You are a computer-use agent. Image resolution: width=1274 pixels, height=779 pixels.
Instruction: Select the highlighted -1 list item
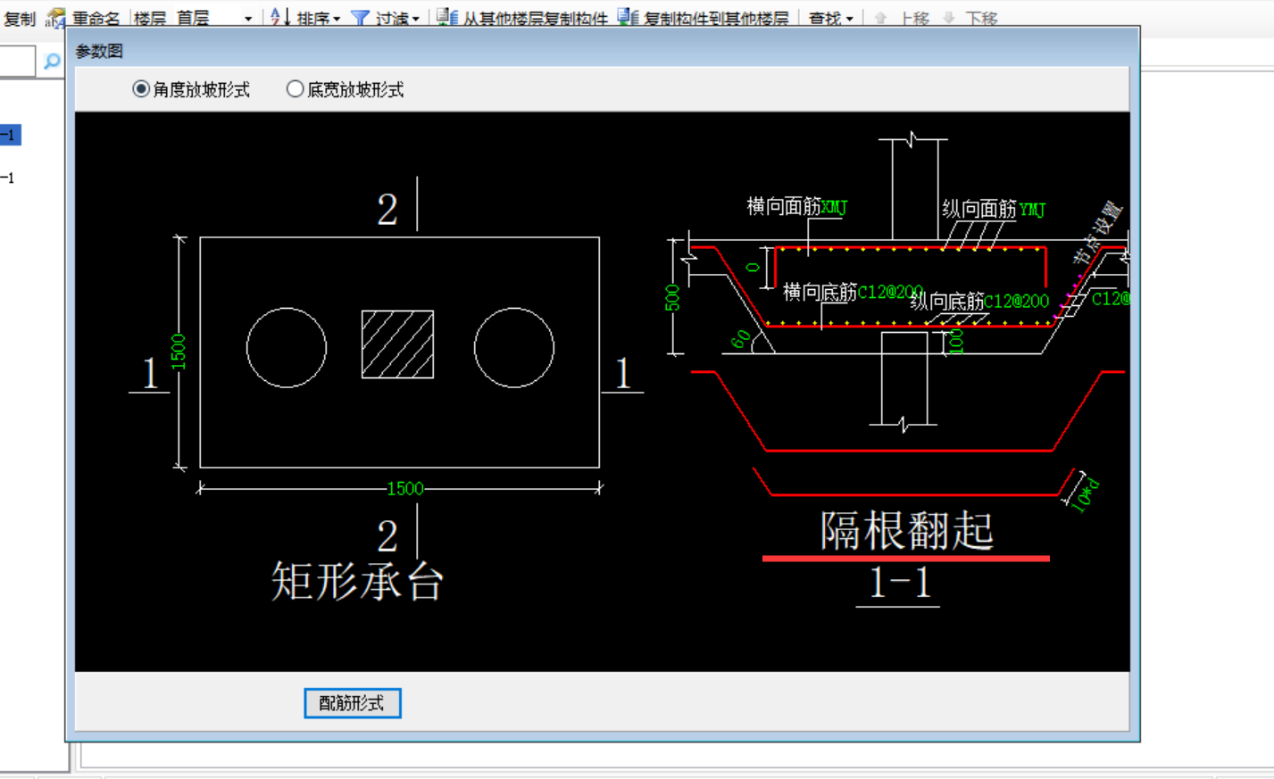click(x=10, y=135)
